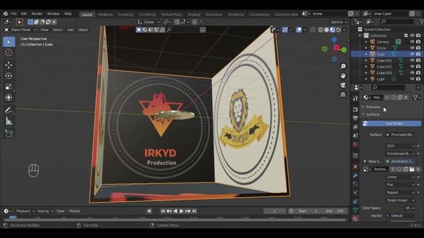The height and width of the screenshot is (238, 424).
Task: Open the File menu
Action: 13,13
